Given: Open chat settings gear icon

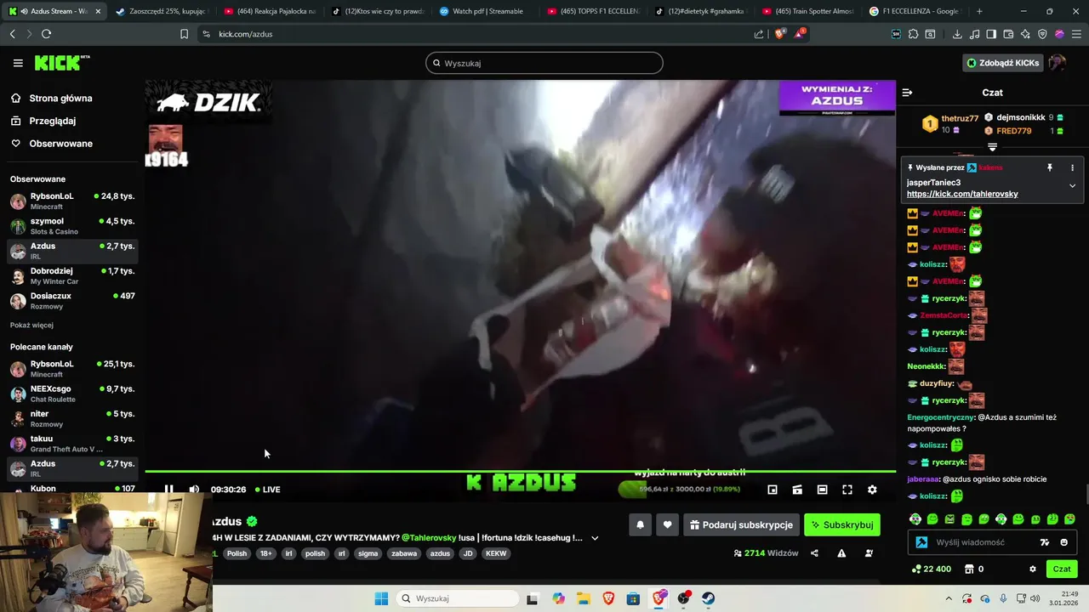Looking at the screenshot, I should pos(1033,569).
